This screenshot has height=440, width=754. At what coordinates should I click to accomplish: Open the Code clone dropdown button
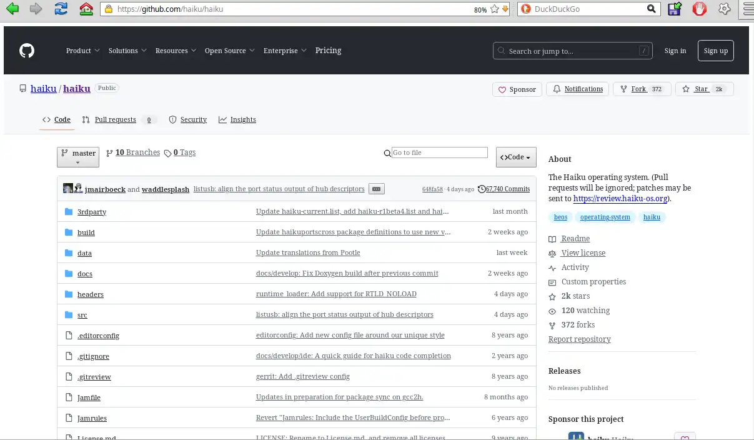coord(516,157)
